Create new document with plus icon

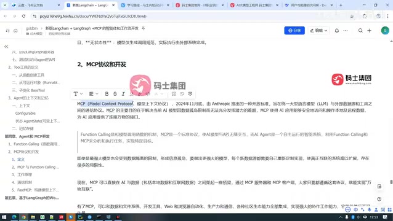click(369, 31)
